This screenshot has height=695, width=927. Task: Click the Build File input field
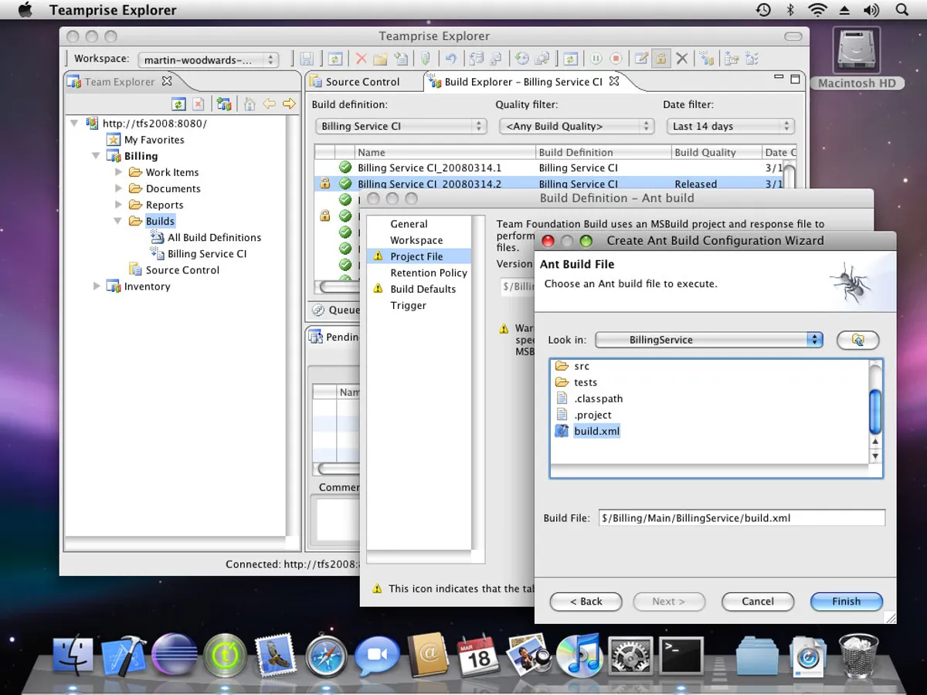pos(741,518)
